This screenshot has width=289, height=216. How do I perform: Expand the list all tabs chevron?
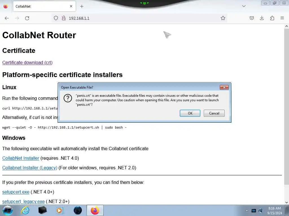[244, 6]
